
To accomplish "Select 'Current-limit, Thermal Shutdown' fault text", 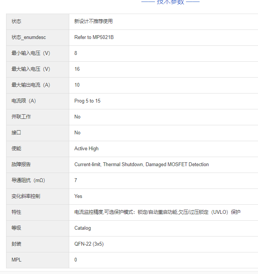I will 109,164.
